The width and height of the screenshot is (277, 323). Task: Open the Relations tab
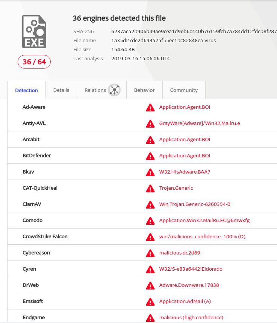coord(101,90)
